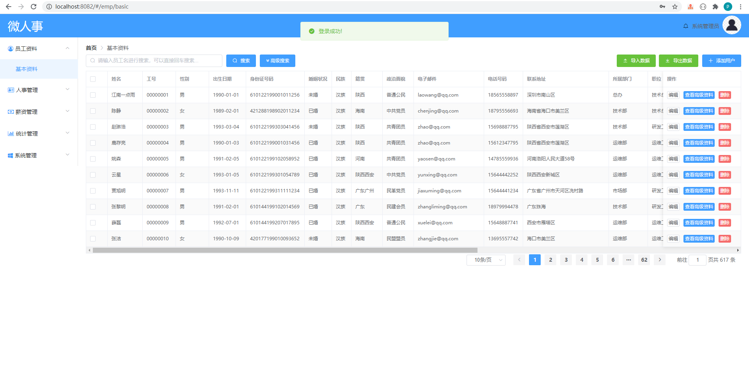Image resolution: width=749 pixels, height=391 pixels.
Task: Open 查看高级资料 for employee 姚森
Action: 699,159
